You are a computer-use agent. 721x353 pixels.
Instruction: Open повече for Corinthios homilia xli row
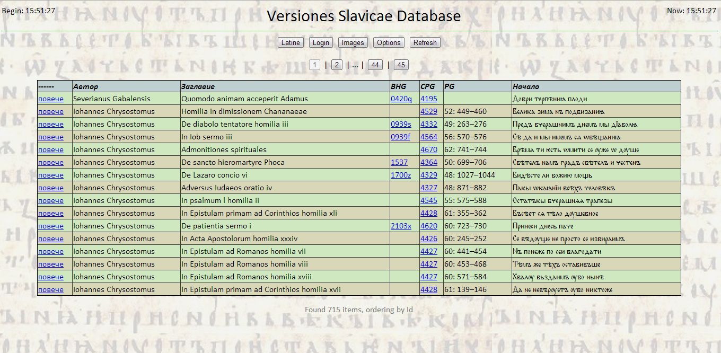(x=51, y=213)
